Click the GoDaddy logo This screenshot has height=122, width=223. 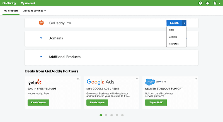click(9, 3)
